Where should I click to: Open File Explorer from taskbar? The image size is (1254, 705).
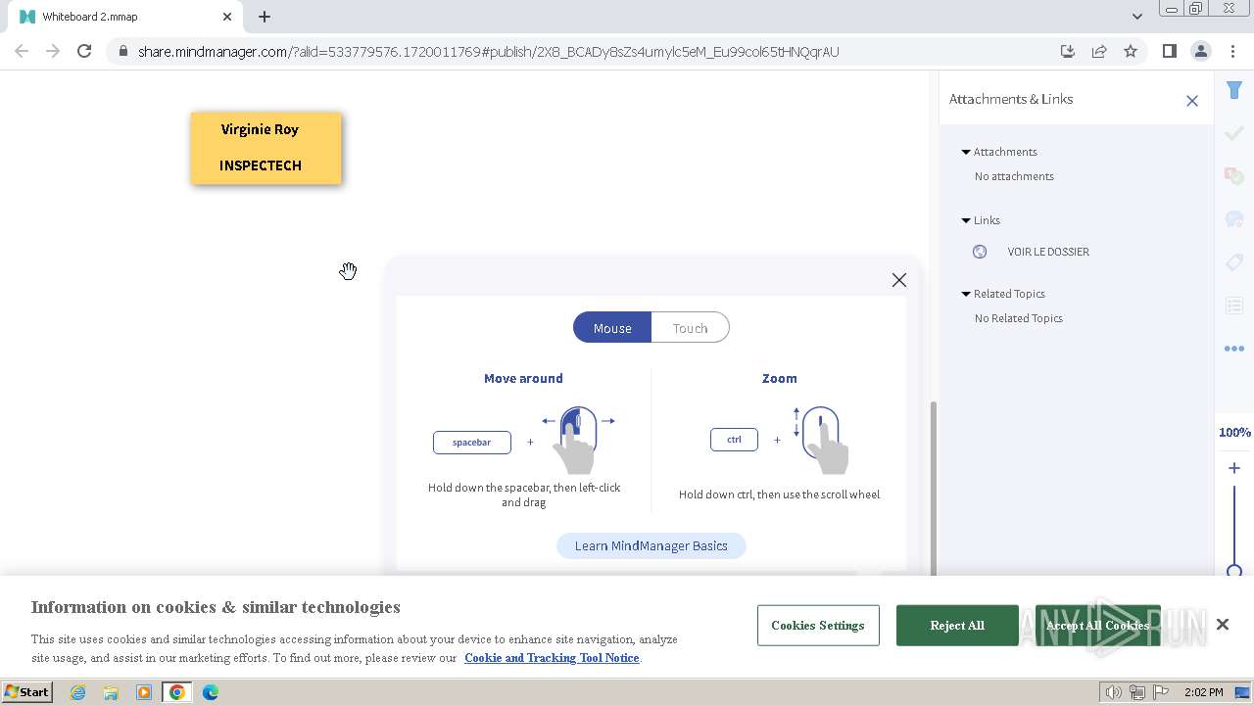[111, 692]
